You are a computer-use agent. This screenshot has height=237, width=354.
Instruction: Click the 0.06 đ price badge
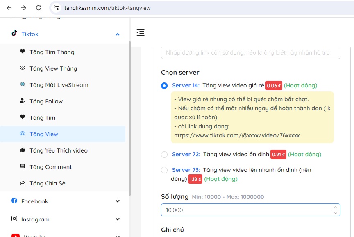pos(274,86)
